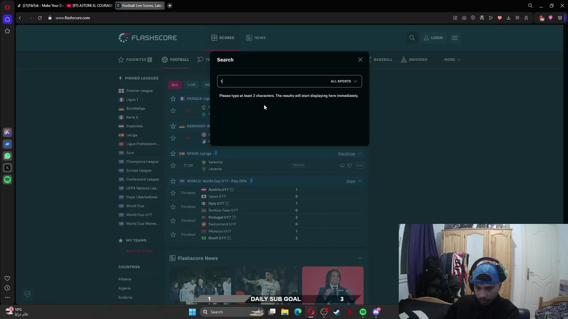
Task: Toggle favorite star for World Cup U17 league
Action: 173,181
